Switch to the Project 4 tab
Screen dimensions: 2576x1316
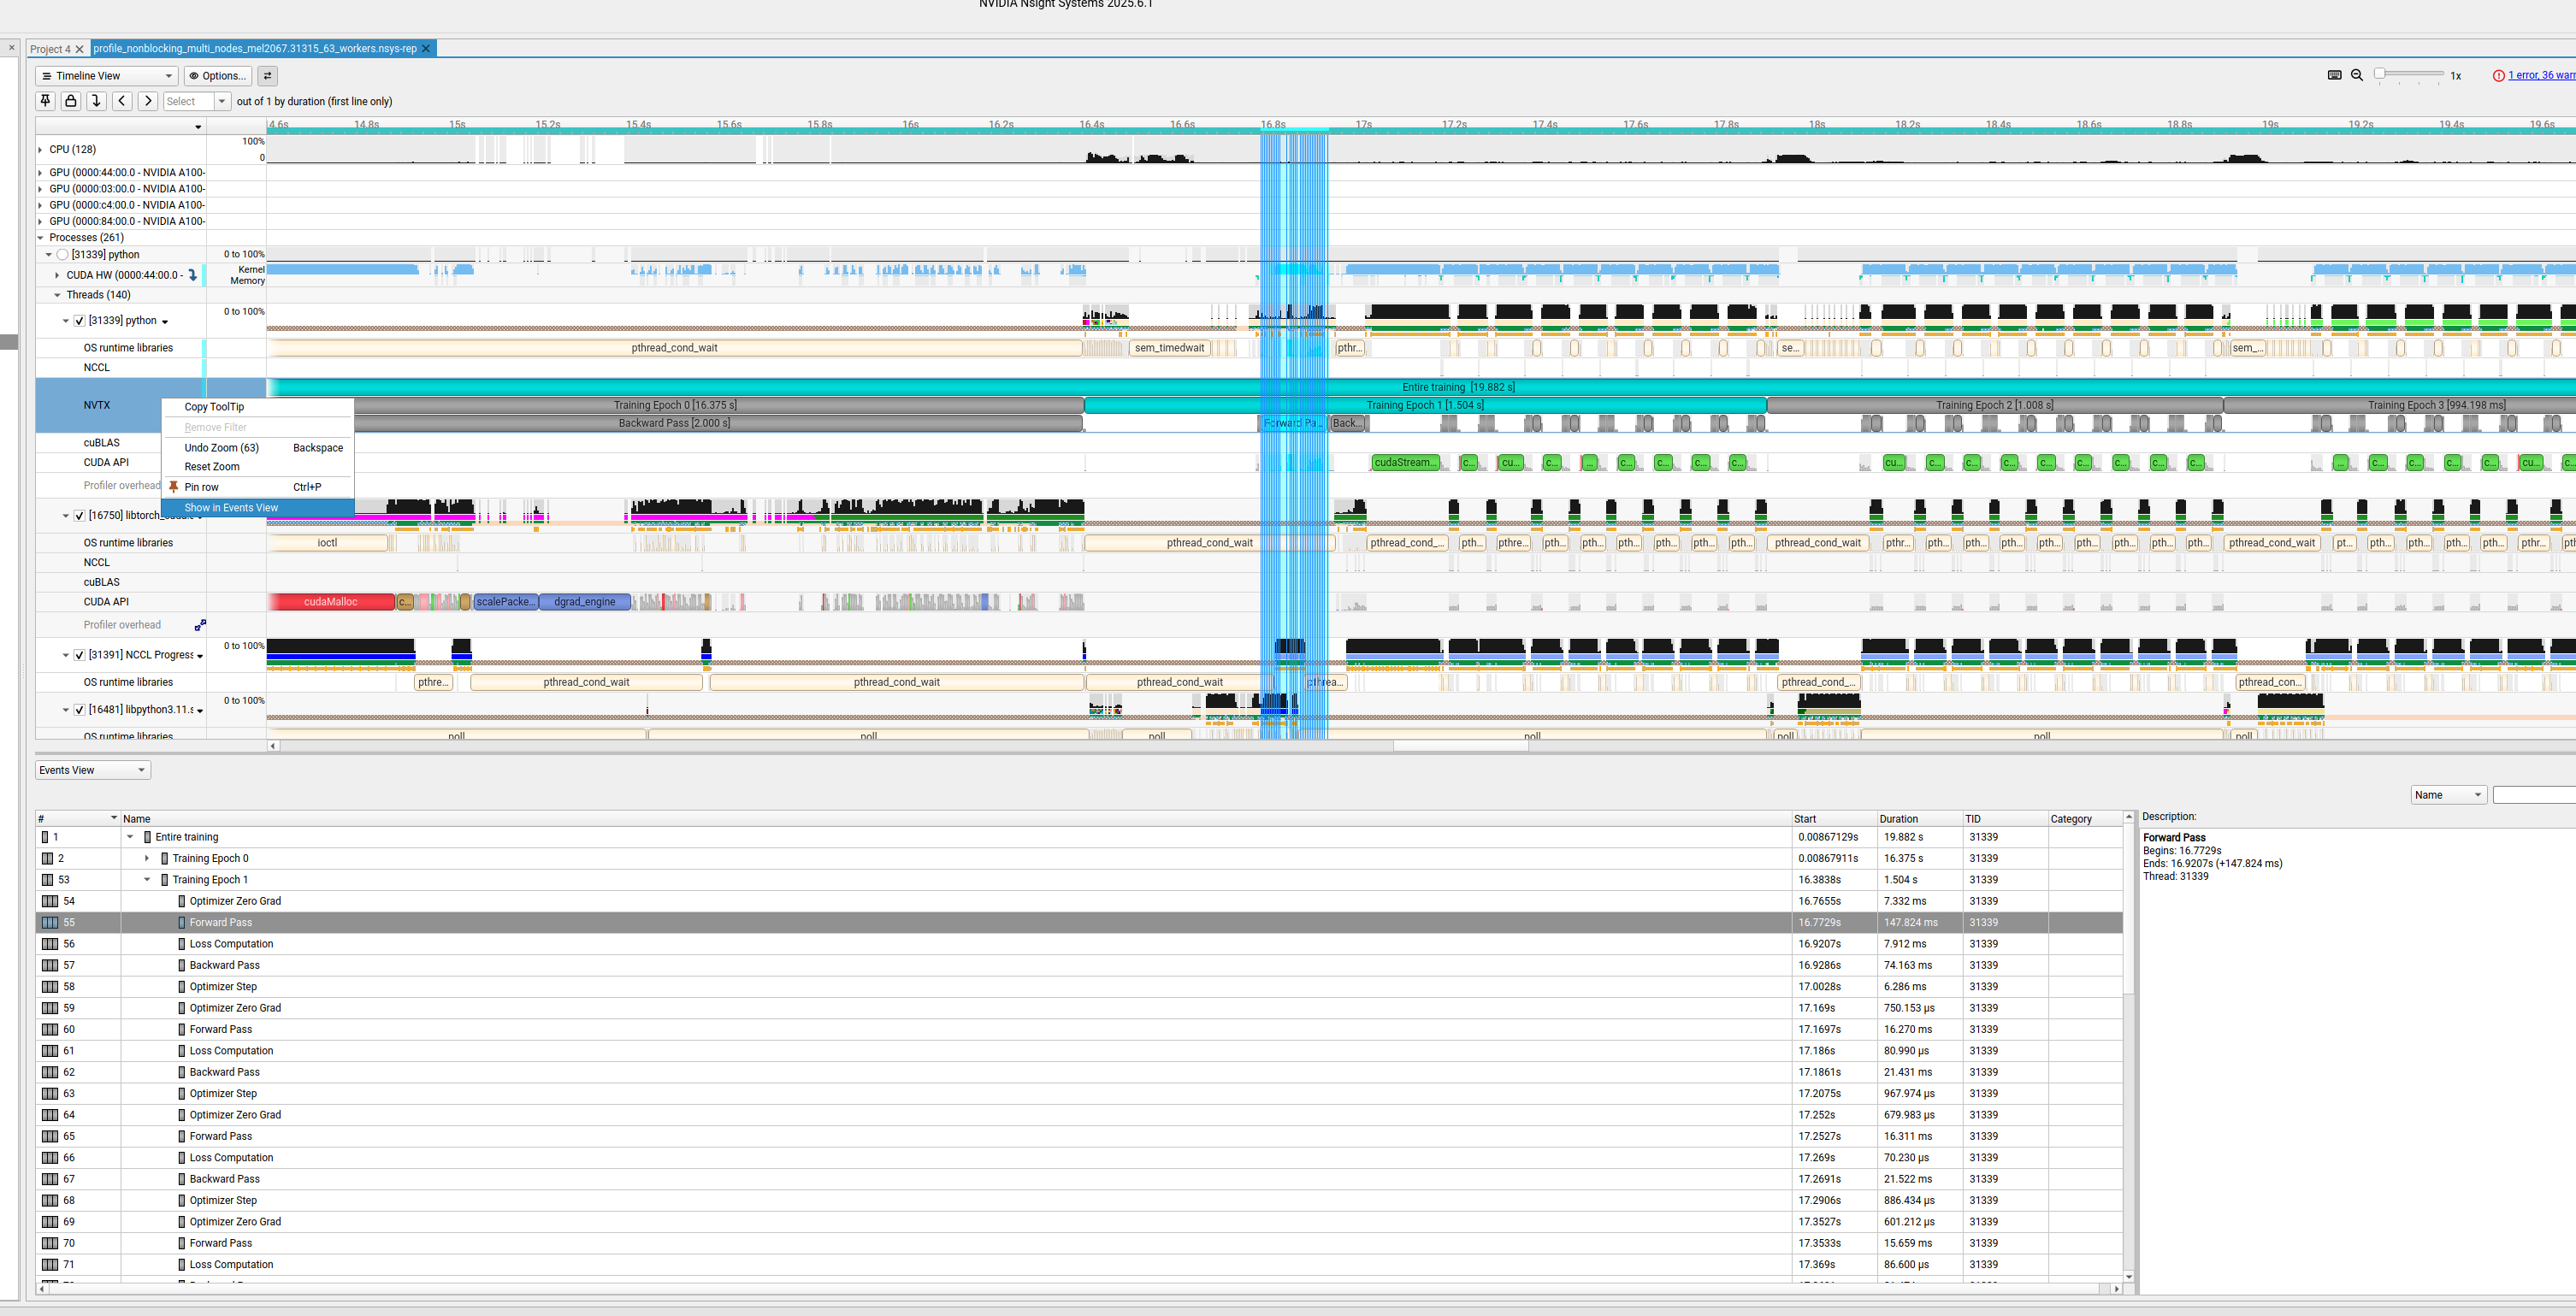[50, 49]
